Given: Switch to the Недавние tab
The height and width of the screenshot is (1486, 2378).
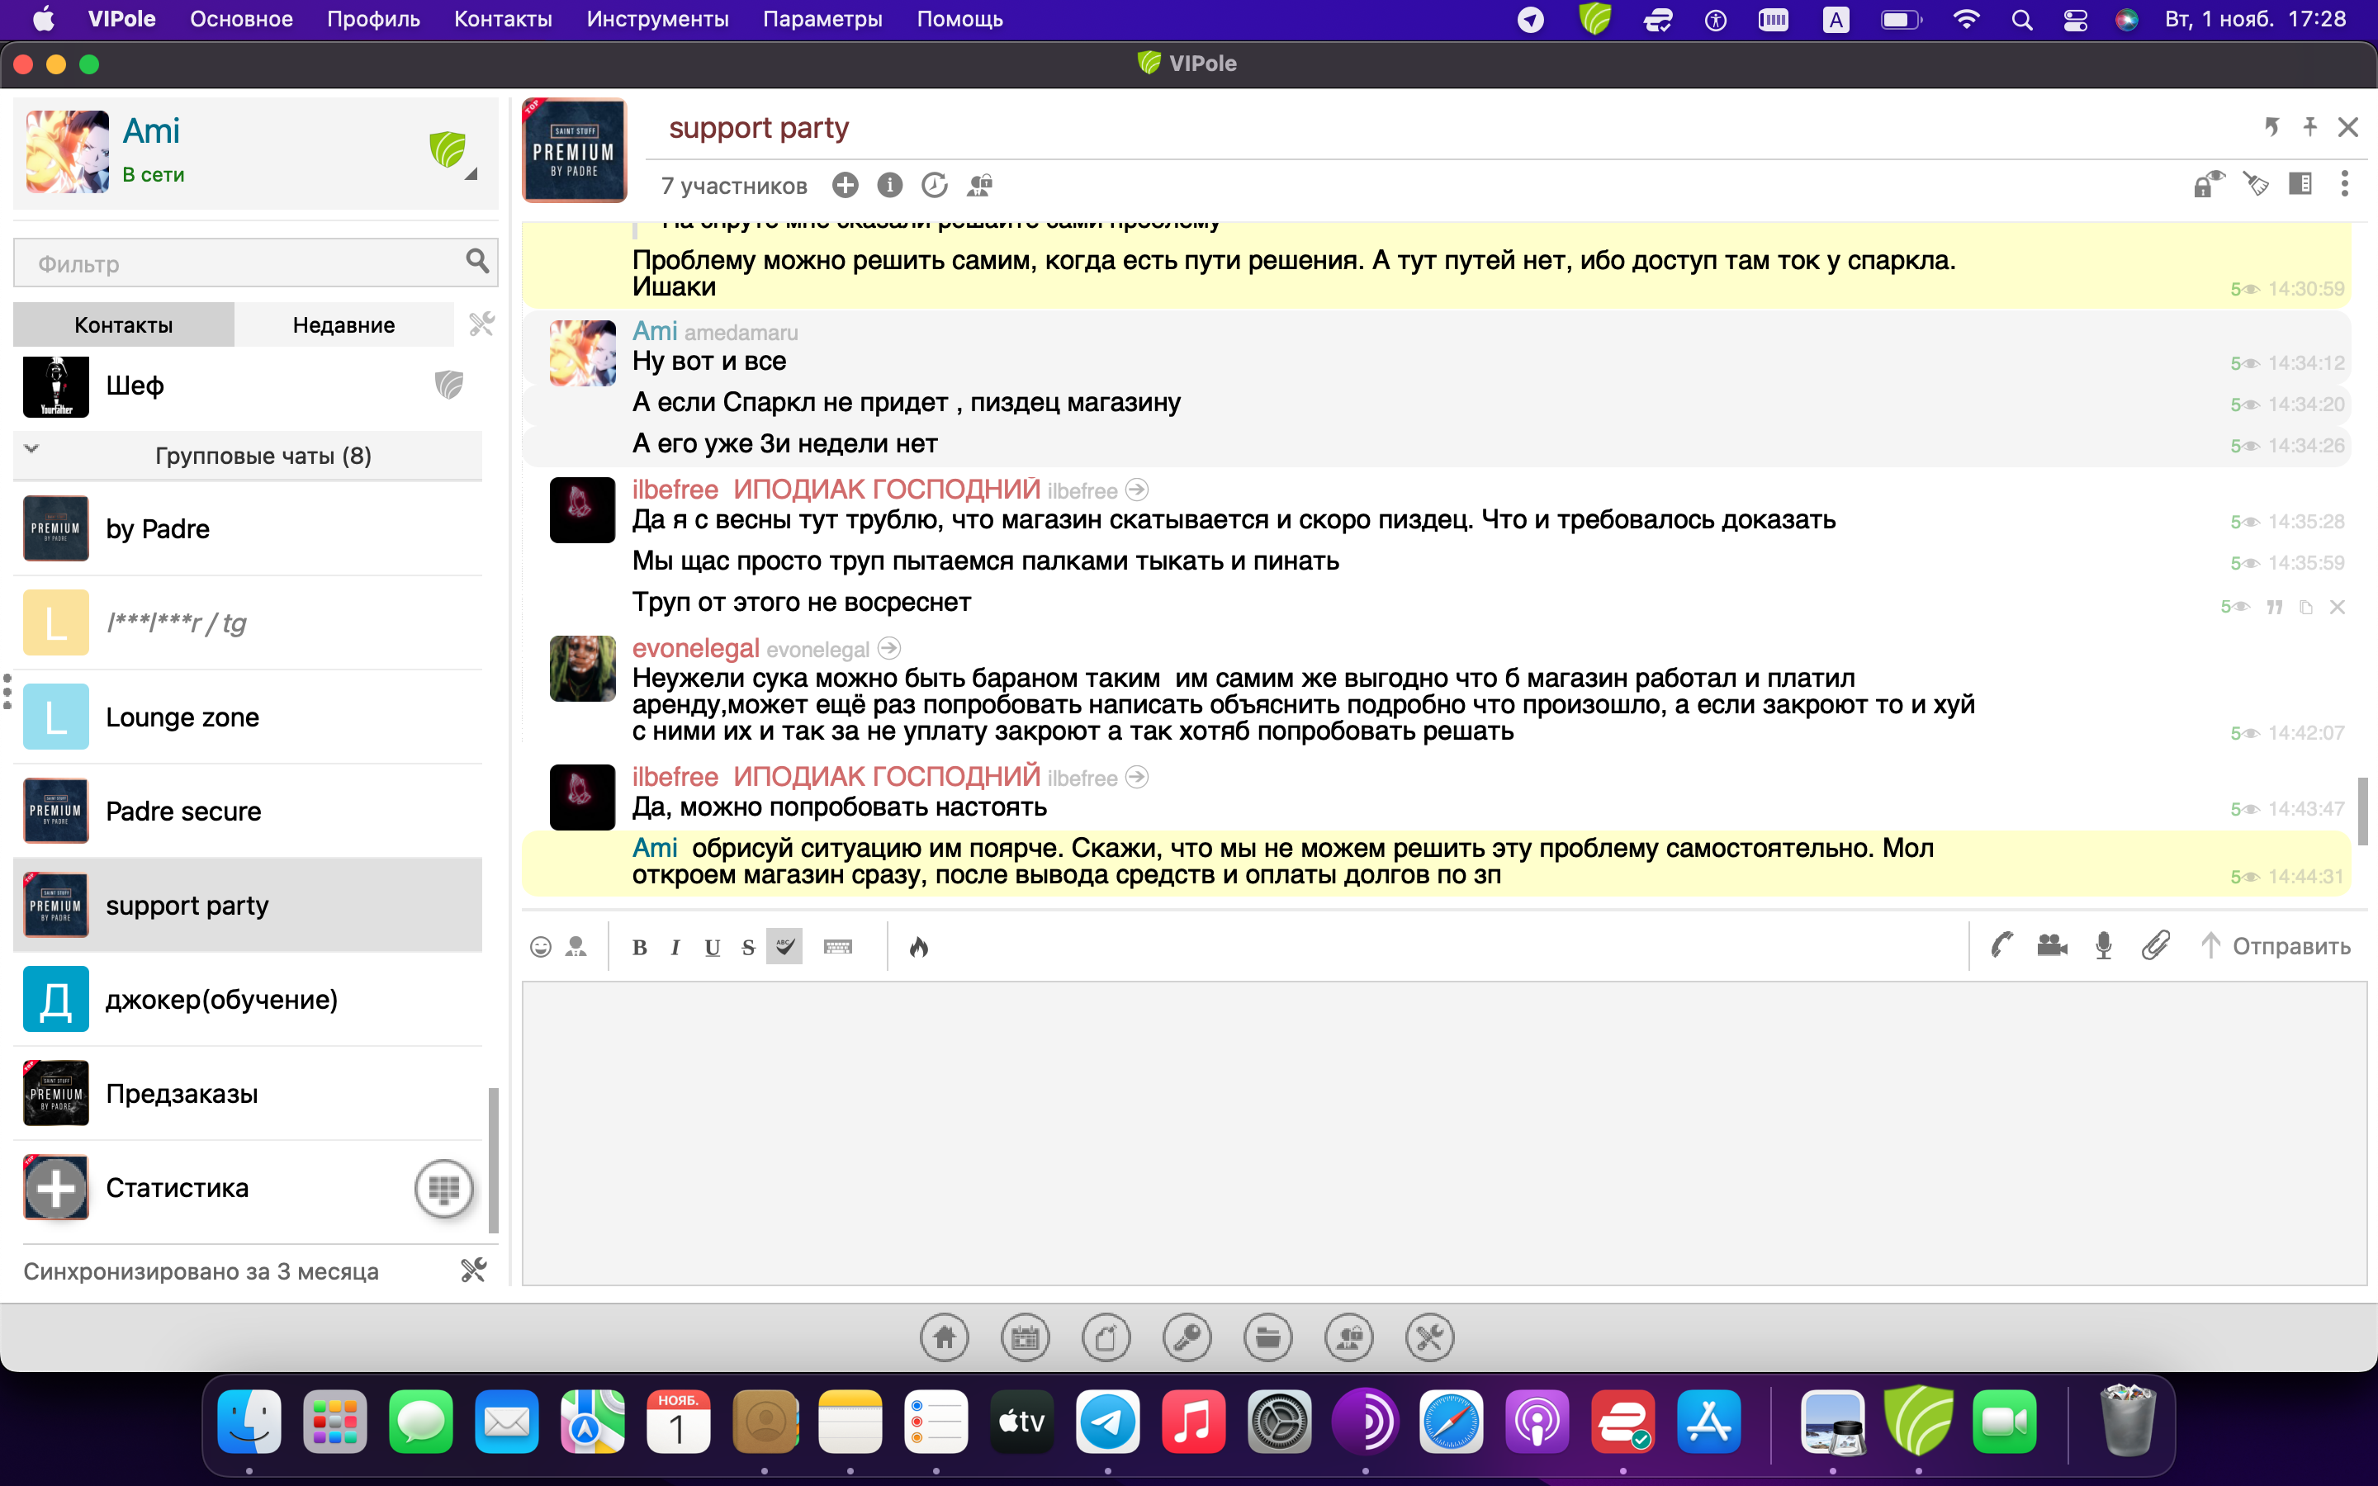Looking at the screenshot, I should click(344, 324).
